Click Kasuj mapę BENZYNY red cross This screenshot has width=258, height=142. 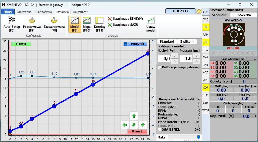point(110,19)
